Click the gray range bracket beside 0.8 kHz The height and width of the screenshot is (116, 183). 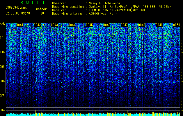tap(6, 81)
